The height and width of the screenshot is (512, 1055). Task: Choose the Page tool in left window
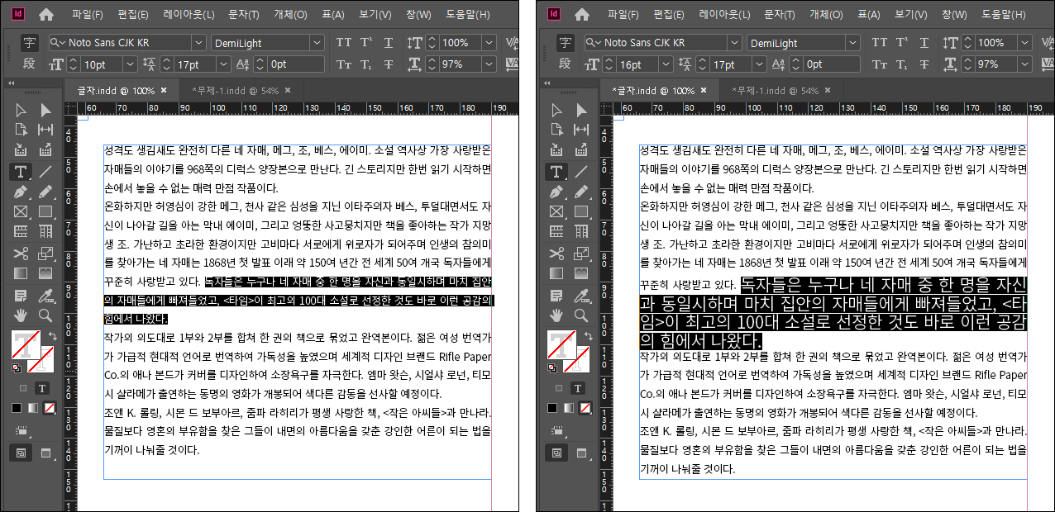[x=21, y=130]
